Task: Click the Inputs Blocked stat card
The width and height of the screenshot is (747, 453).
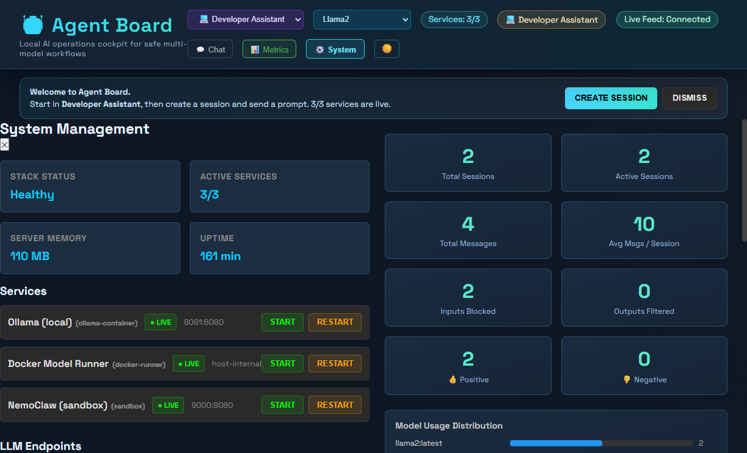Action: tap(468, 298)
